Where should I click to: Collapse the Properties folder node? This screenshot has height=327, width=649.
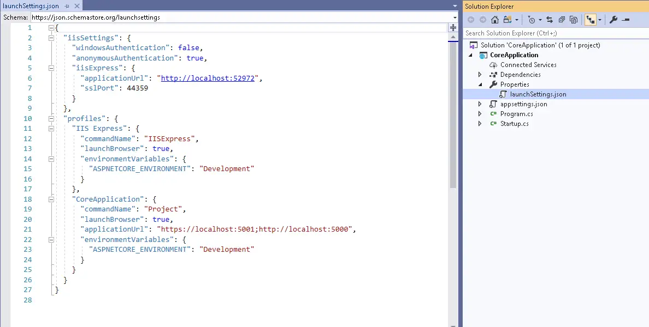tap(480, 84)
